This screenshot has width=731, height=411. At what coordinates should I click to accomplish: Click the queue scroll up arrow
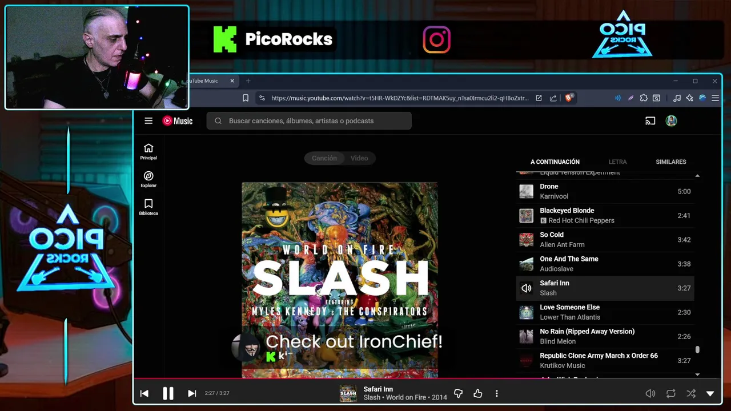697,176
